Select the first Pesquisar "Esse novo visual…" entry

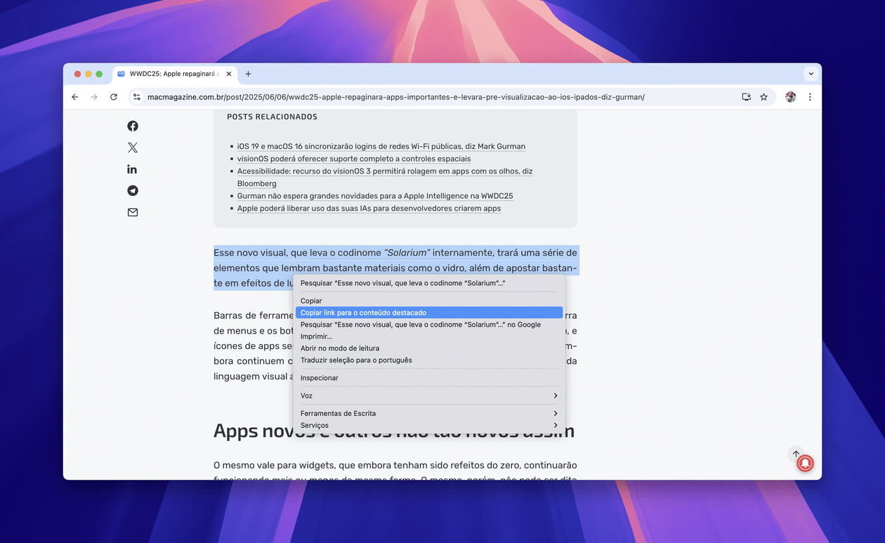click(x=429, y=283)
